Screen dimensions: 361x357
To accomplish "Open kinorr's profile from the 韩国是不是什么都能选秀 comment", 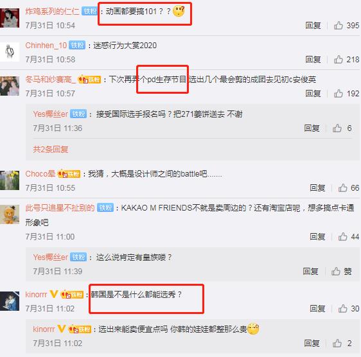I will [x=36, y=294].
